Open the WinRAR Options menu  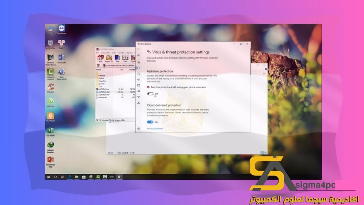pos(129,53)
